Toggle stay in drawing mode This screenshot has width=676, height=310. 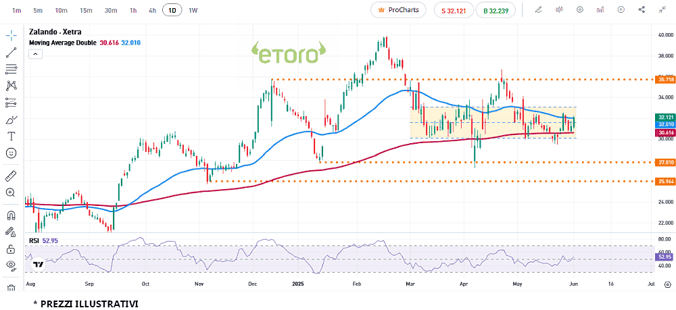[11, 232]
